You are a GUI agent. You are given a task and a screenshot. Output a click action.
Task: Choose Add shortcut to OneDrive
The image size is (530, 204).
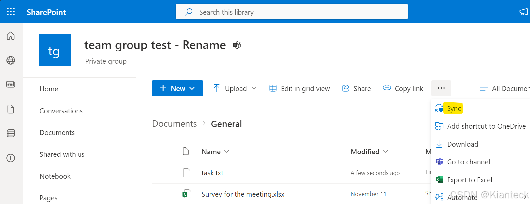coord(486,126)
